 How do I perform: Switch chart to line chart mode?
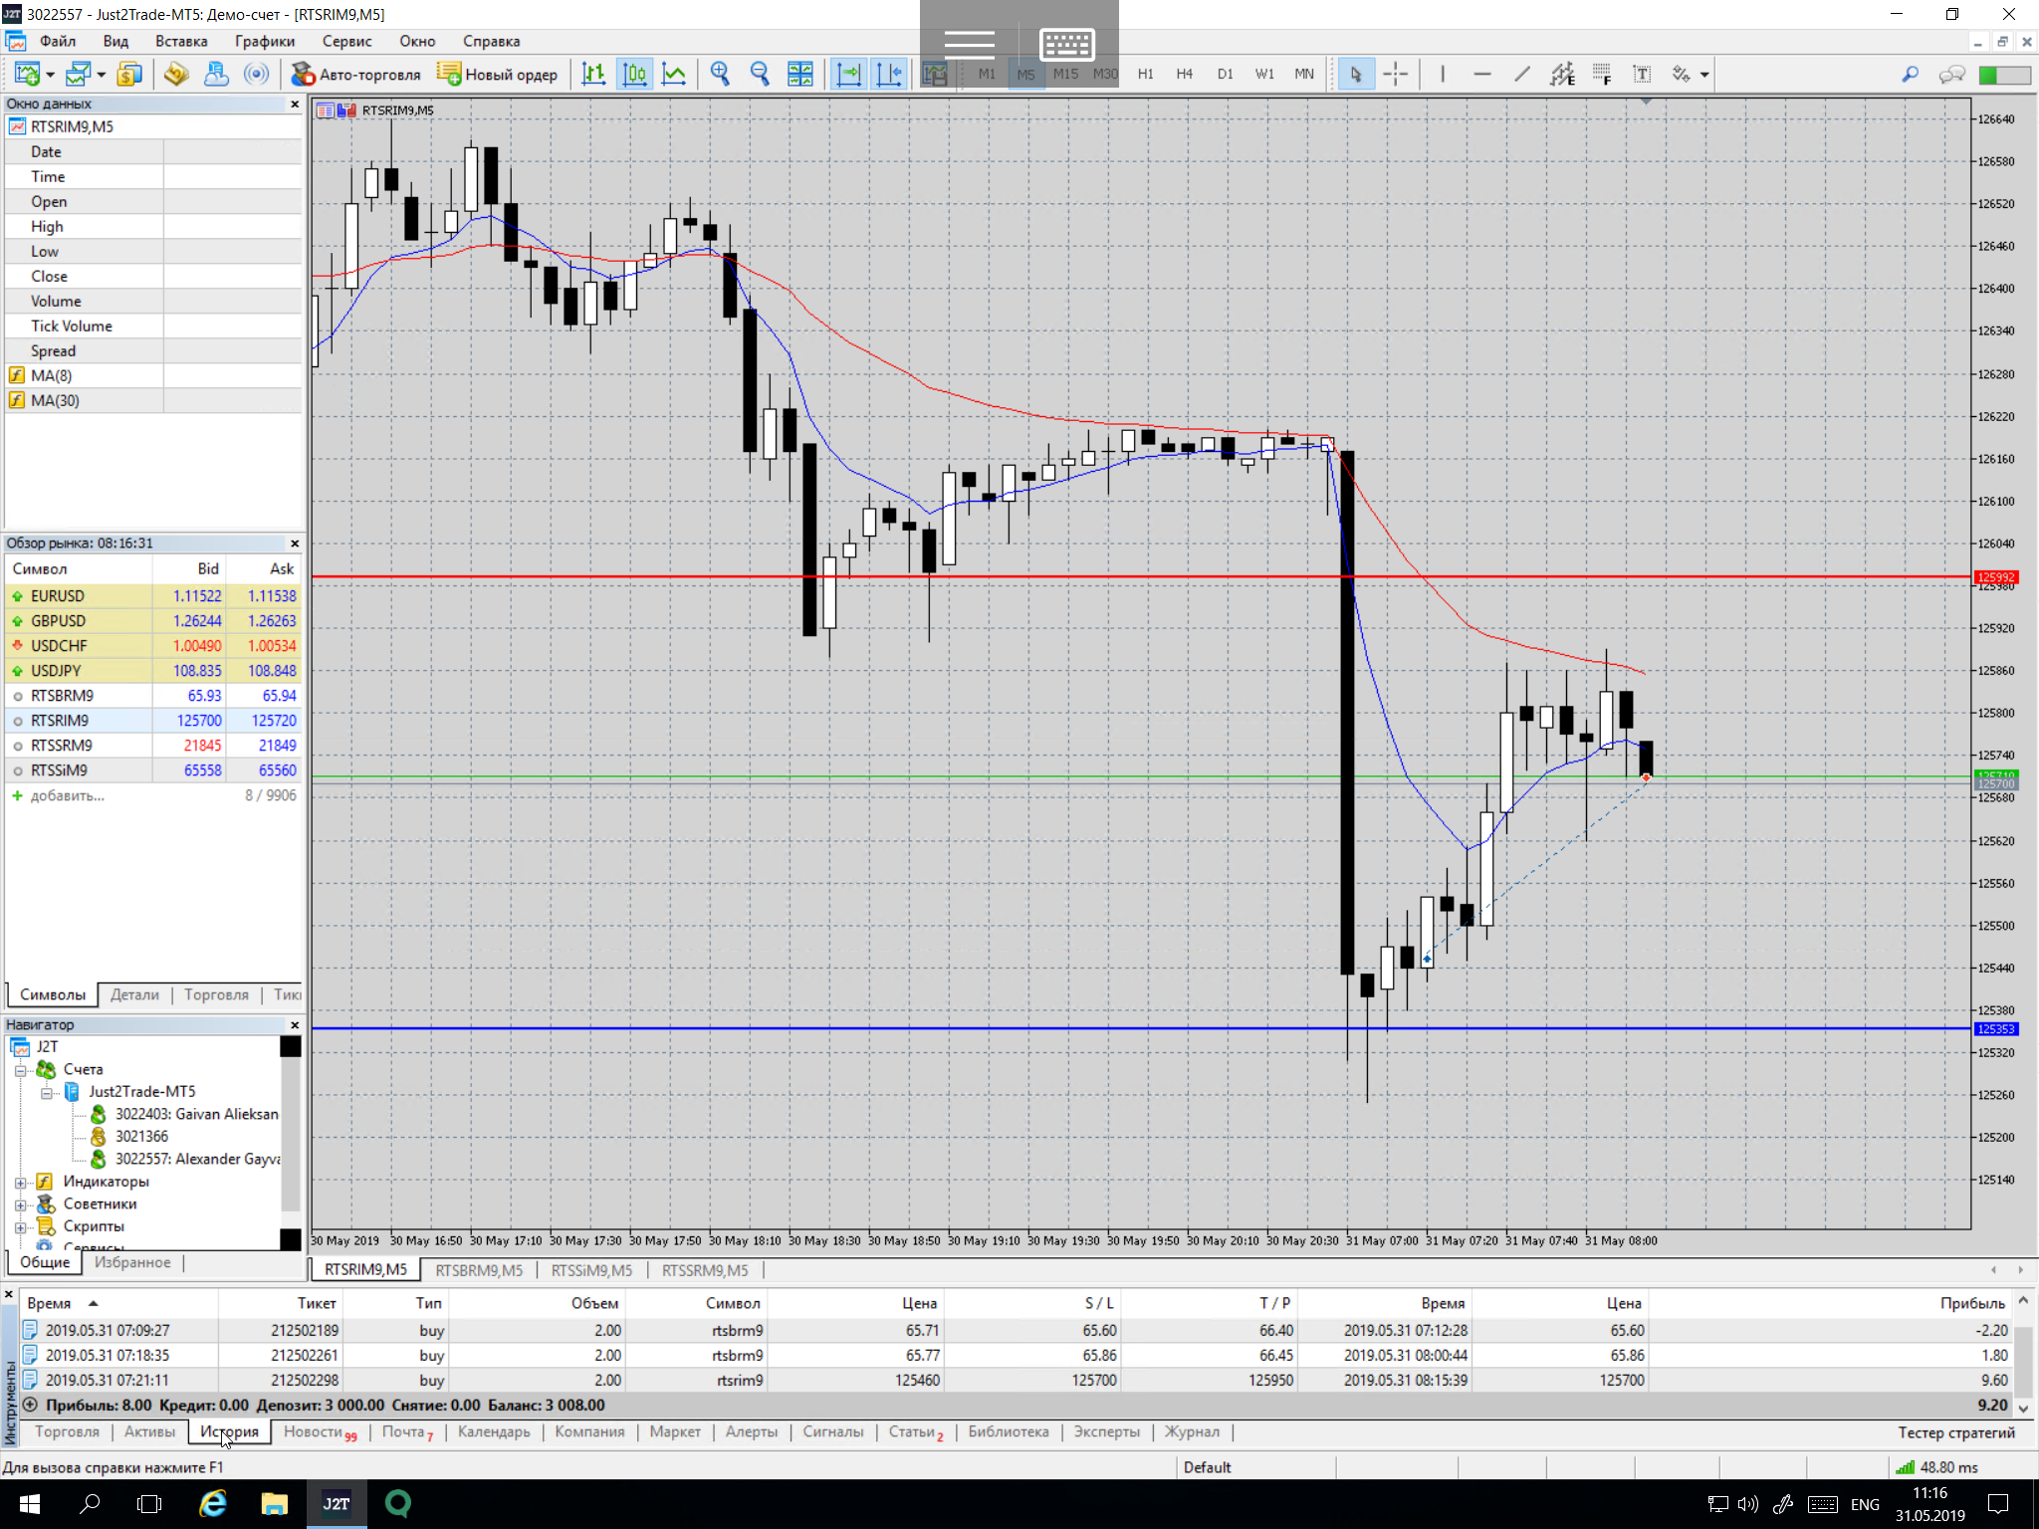(674, 74)
